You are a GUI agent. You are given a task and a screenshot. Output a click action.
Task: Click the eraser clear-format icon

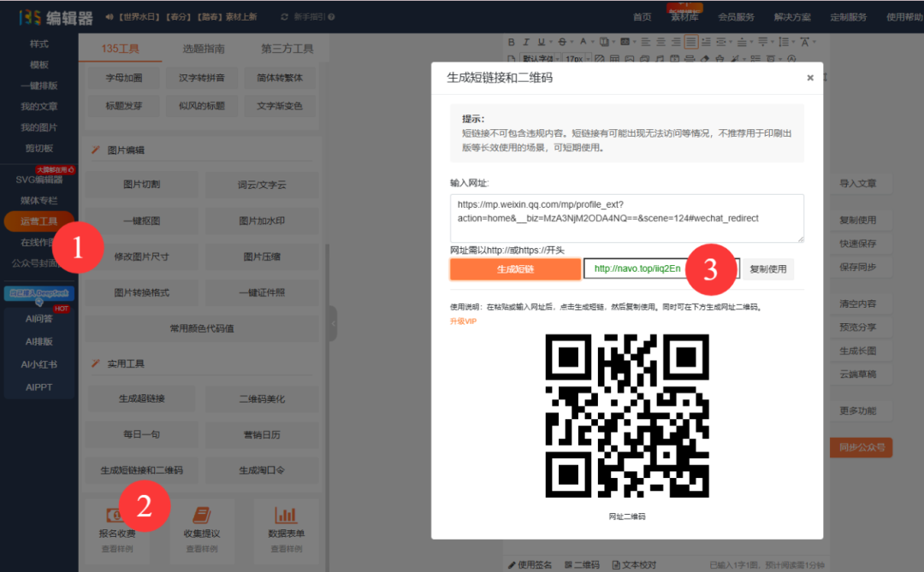pos(705,59)
